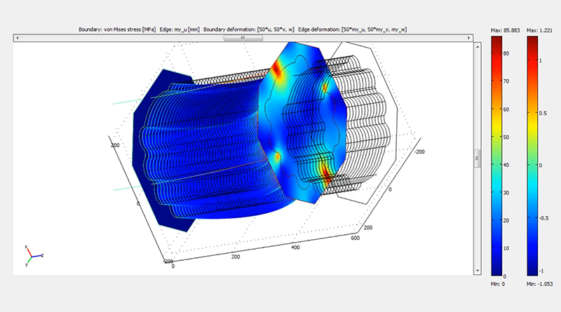The height and width of the screenshot is (312, 561).
Task: Click the horizontal scrollbar thumb at top
Action: click(x=243, y=38)
